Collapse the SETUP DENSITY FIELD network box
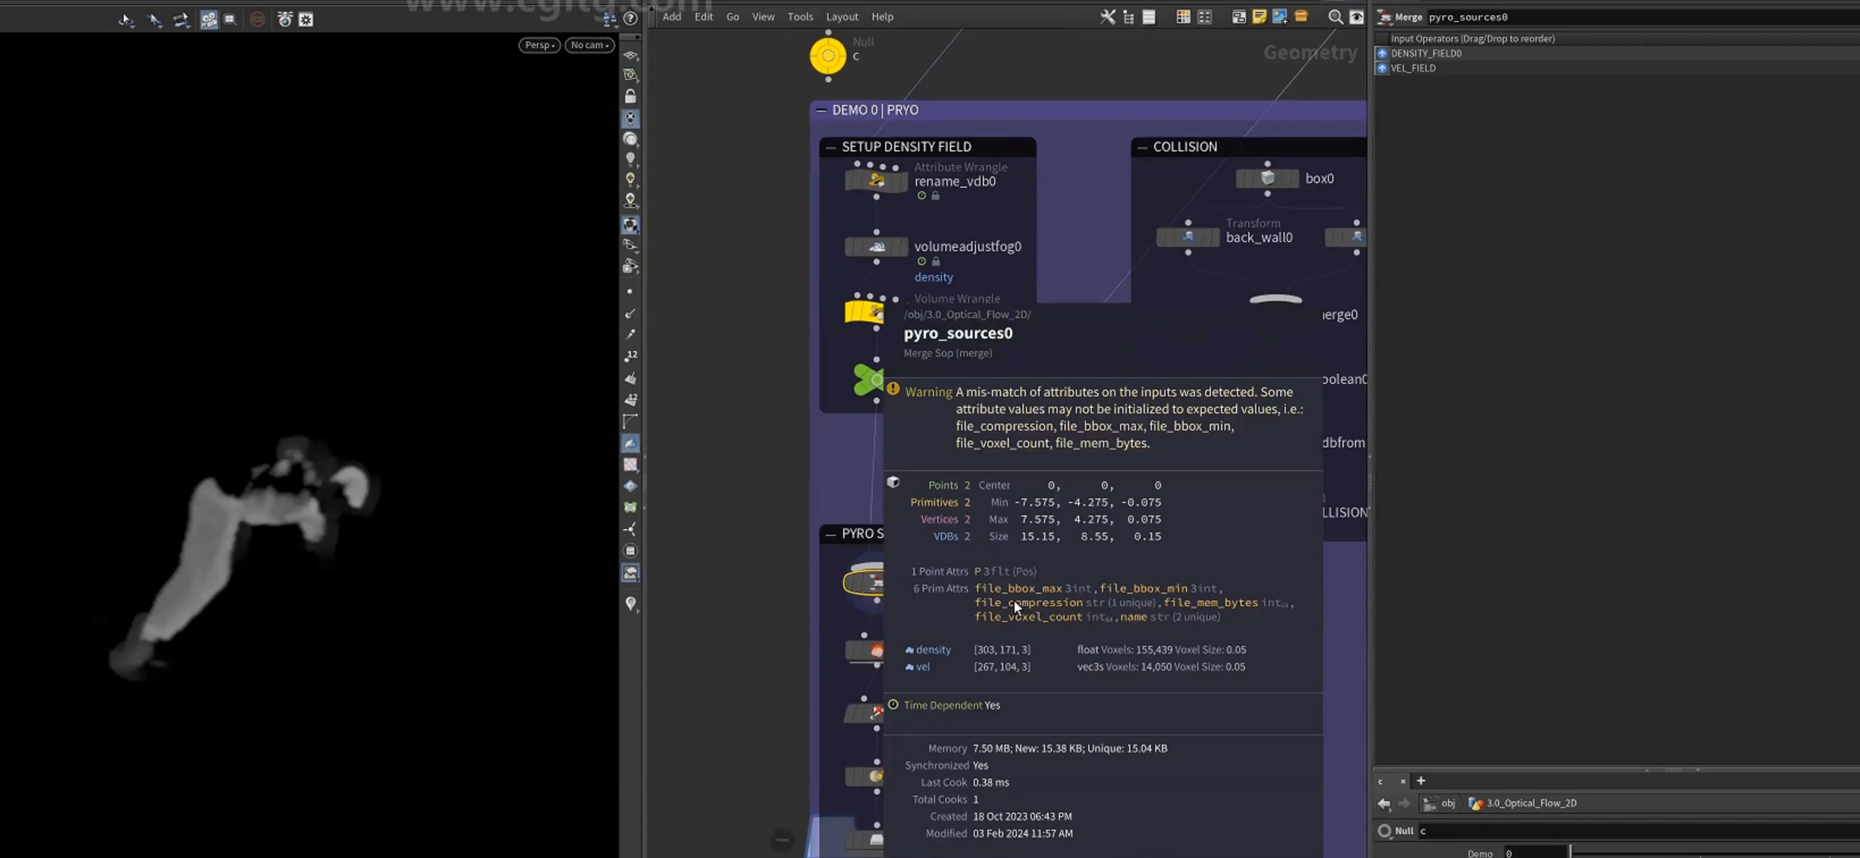Image resolution: width=1860 pixels, height=858 pixels. tap(830, 147)
